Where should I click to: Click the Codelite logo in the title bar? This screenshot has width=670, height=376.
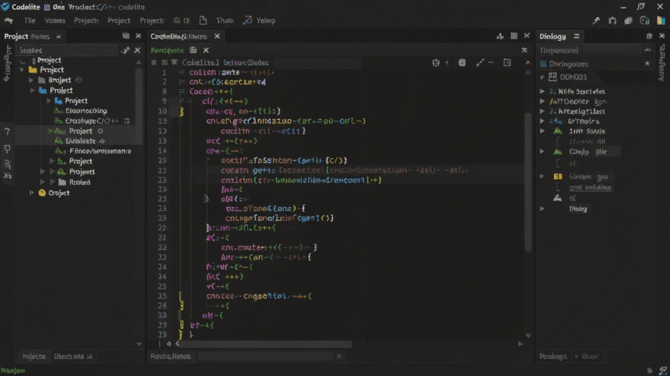5,7
